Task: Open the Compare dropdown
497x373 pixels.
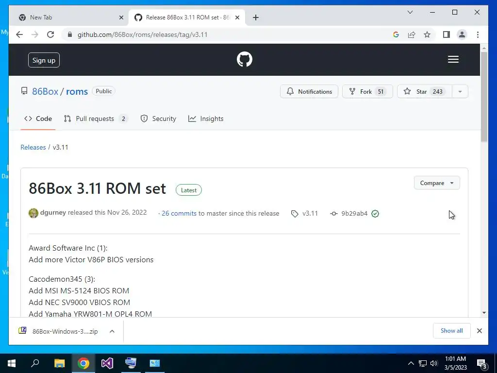Action: point(437,183)
